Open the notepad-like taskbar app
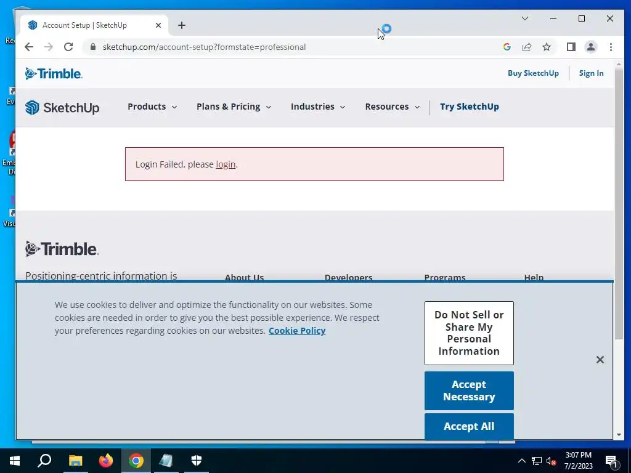The height and width of the screenshot is (473, 631). (166, 461)
